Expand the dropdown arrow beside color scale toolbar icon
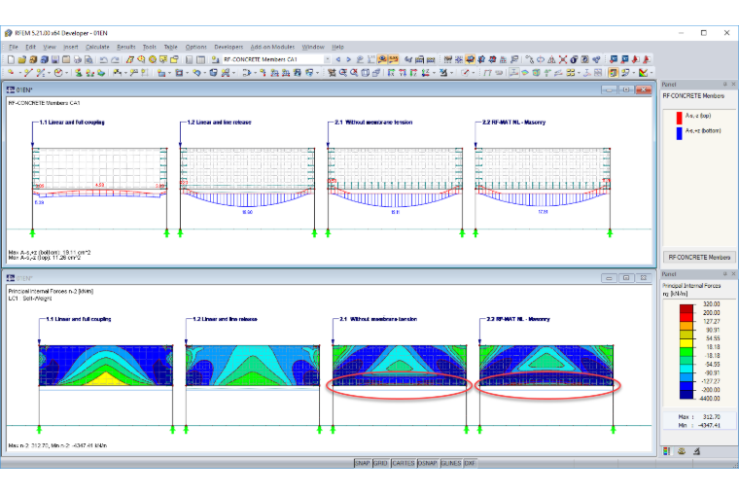 click(x=651, y=73)
